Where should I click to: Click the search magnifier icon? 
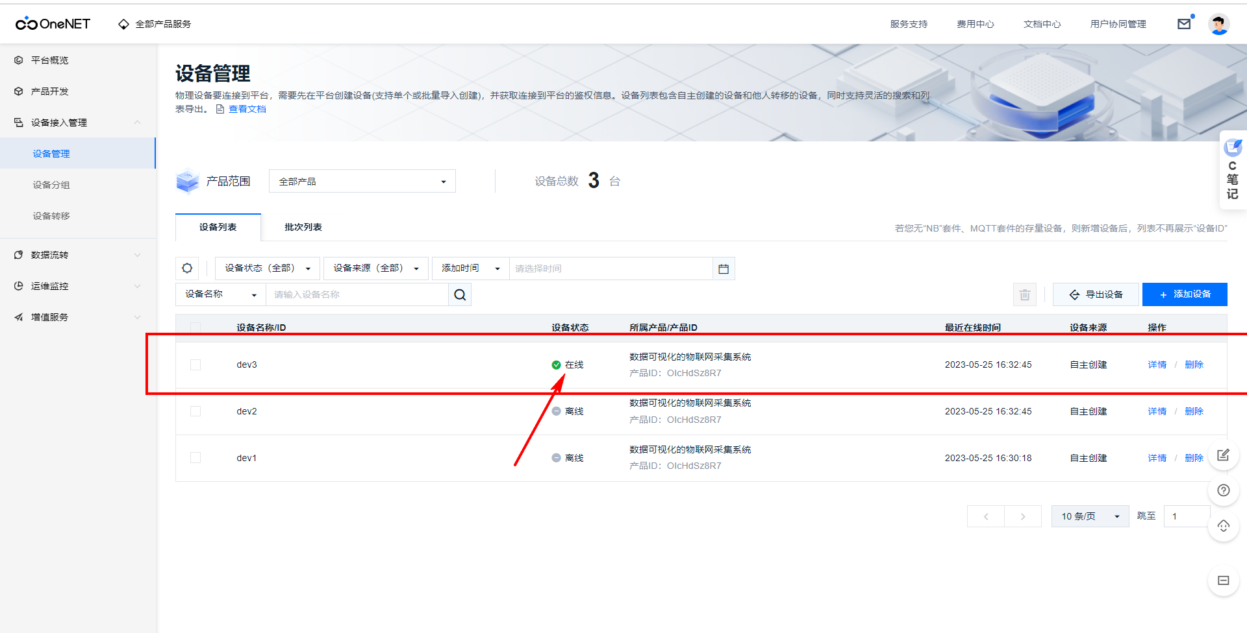[x=460, y=294]
